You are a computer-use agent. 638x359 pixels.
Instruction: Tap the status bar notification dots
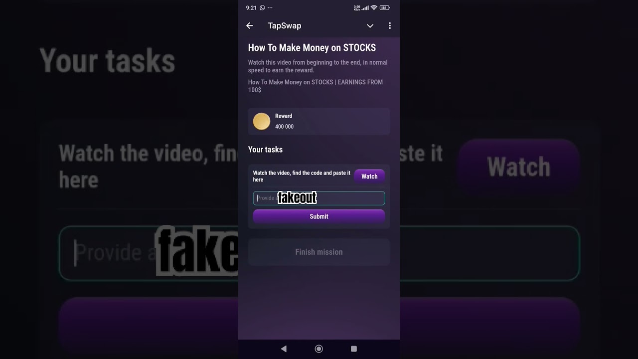tap(270, 8)
